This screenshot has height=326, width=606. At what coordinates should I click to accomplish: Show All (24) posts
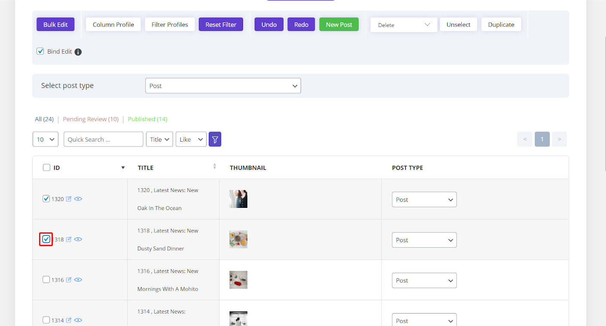[x=44, y=119]
